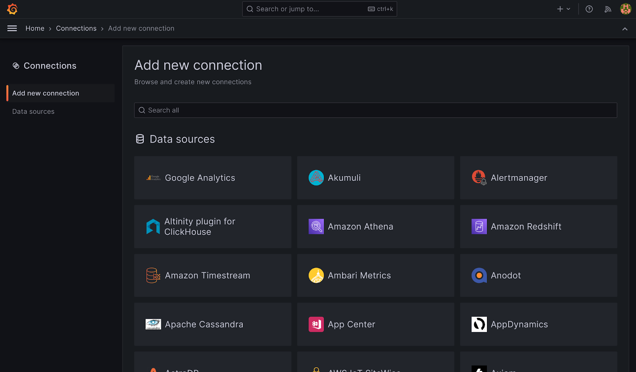Click the Apache Cassandra eye logo
Viewport: 636px width, 372px height.
tap(153, 324)
